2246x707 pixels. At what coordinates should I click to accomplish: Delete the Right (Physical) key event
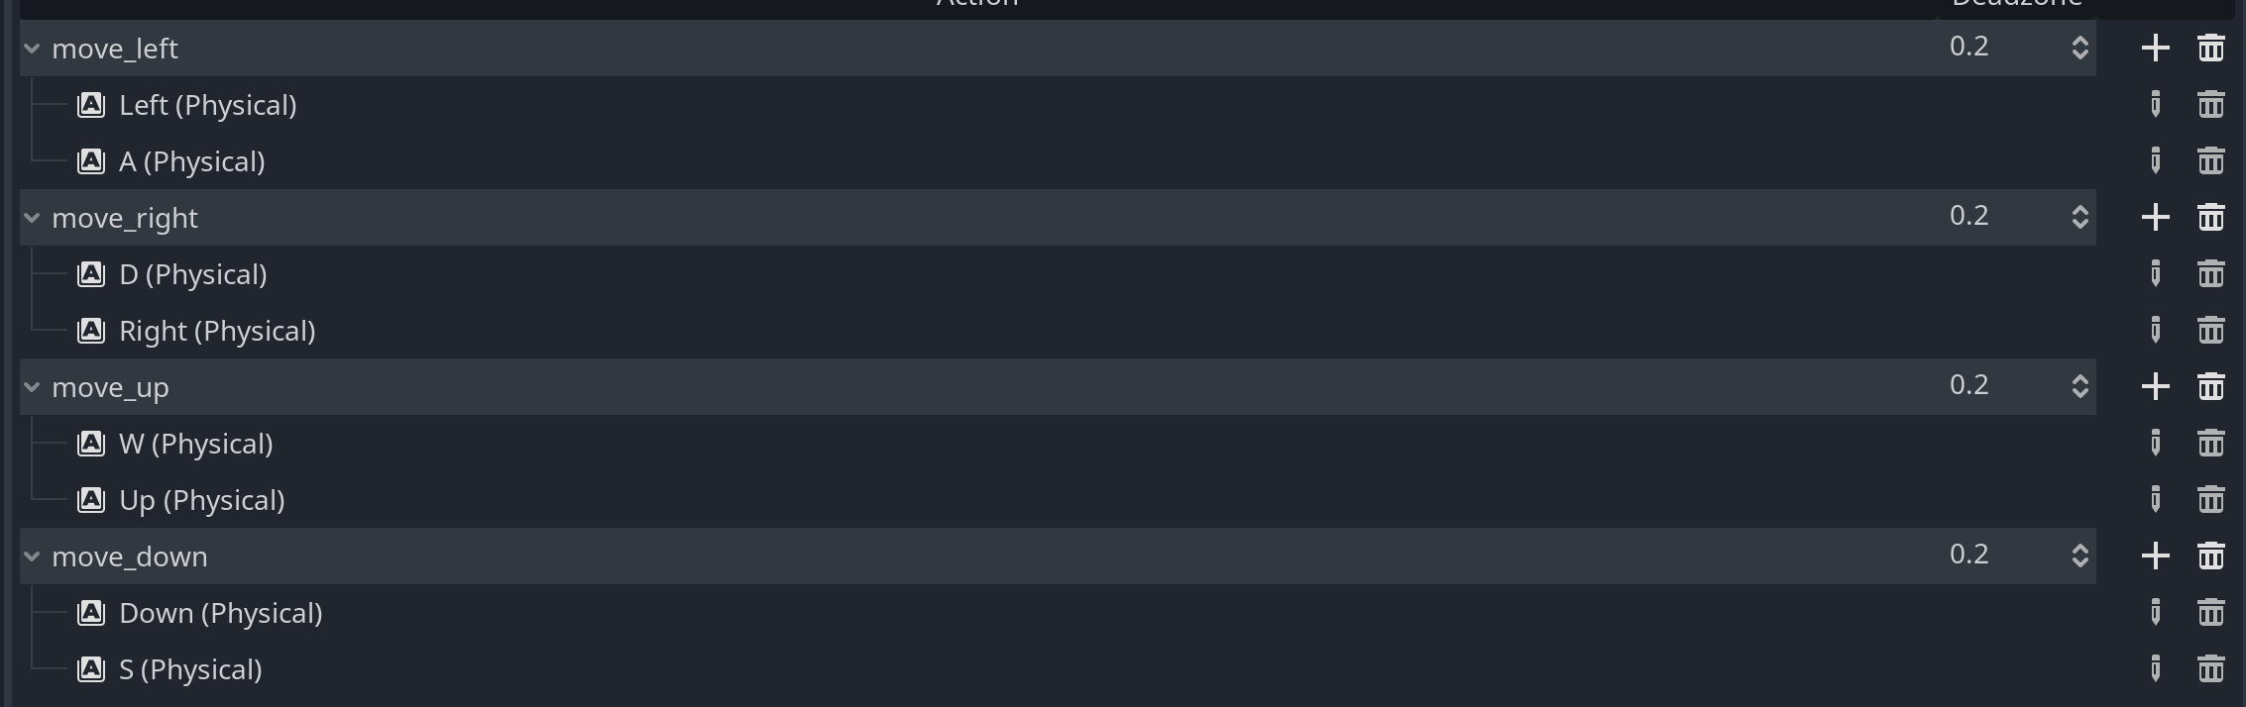(x=2210, y=330)
